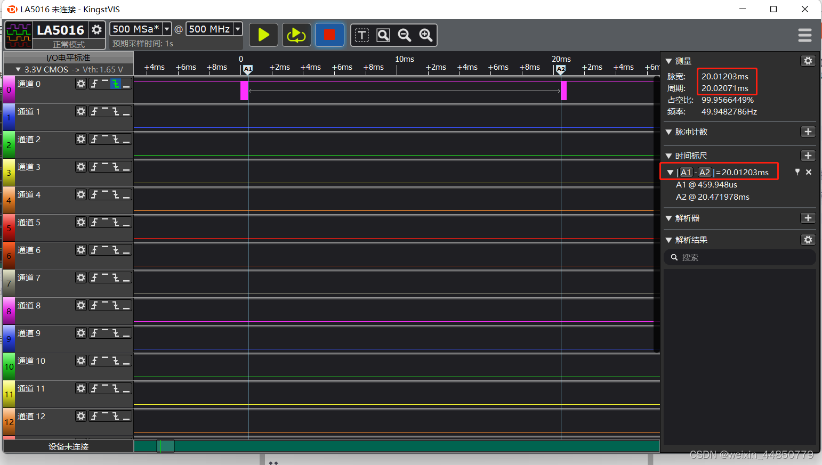
Task: Open channel 6 settings gear
Action: [x=81, y=250]
